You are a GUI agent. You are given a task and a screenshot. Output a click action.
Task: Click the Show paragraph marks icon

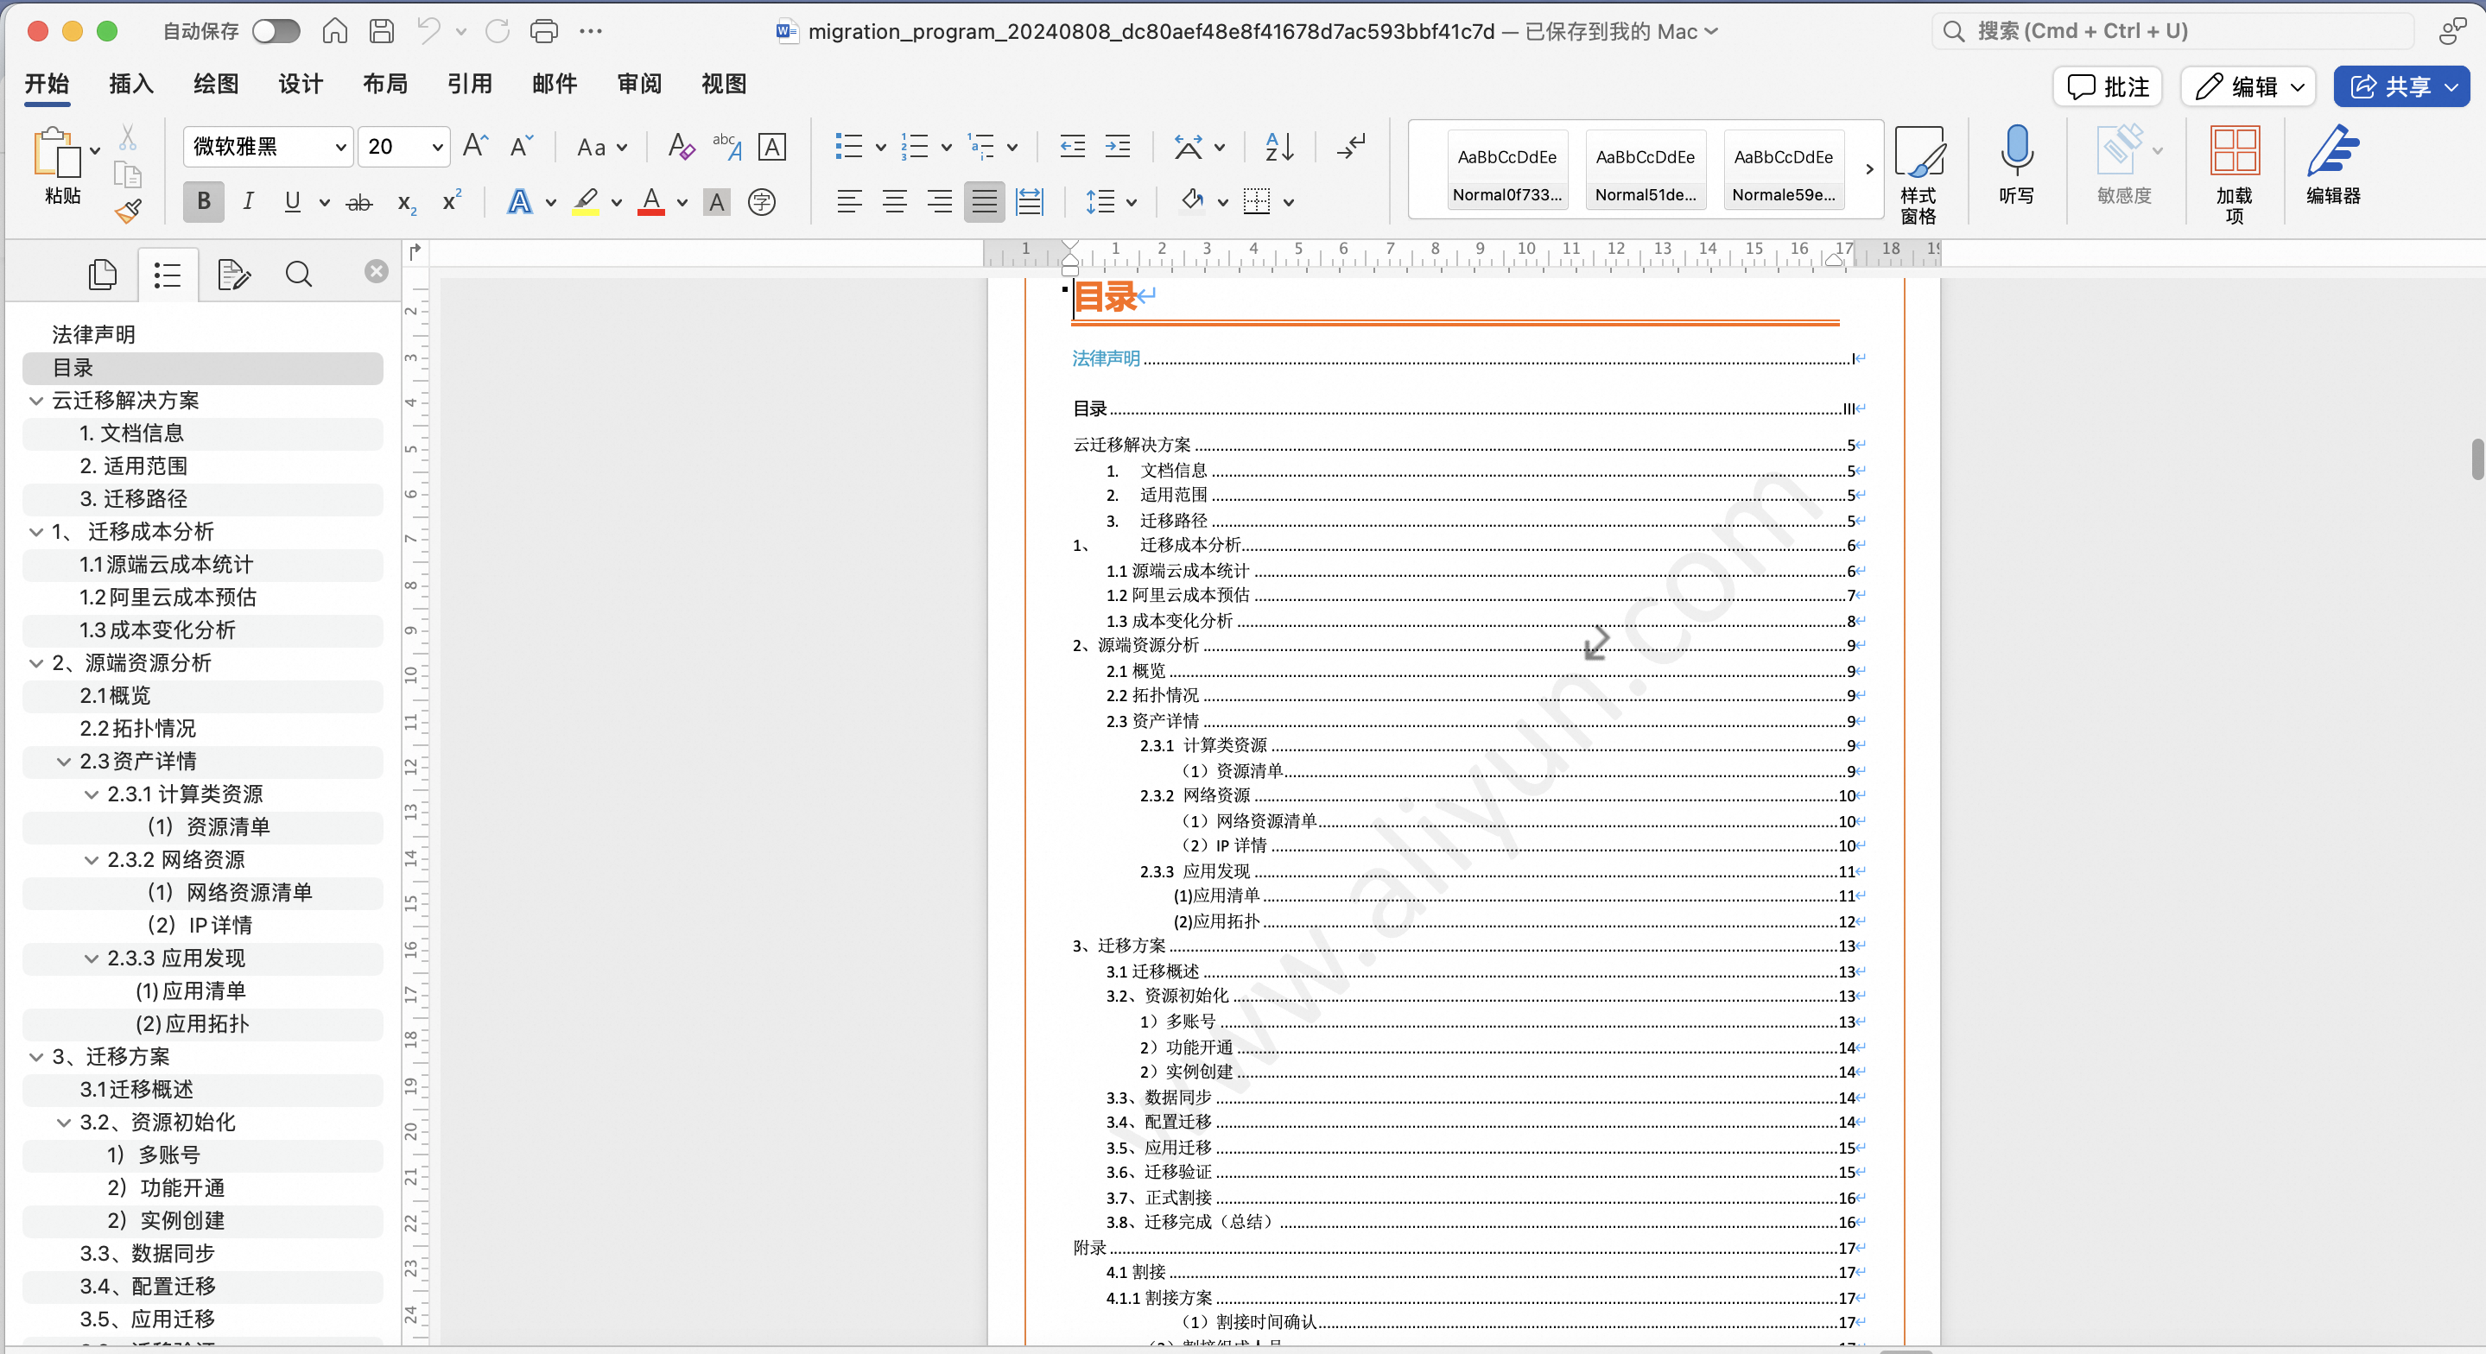pos(1351,147)
